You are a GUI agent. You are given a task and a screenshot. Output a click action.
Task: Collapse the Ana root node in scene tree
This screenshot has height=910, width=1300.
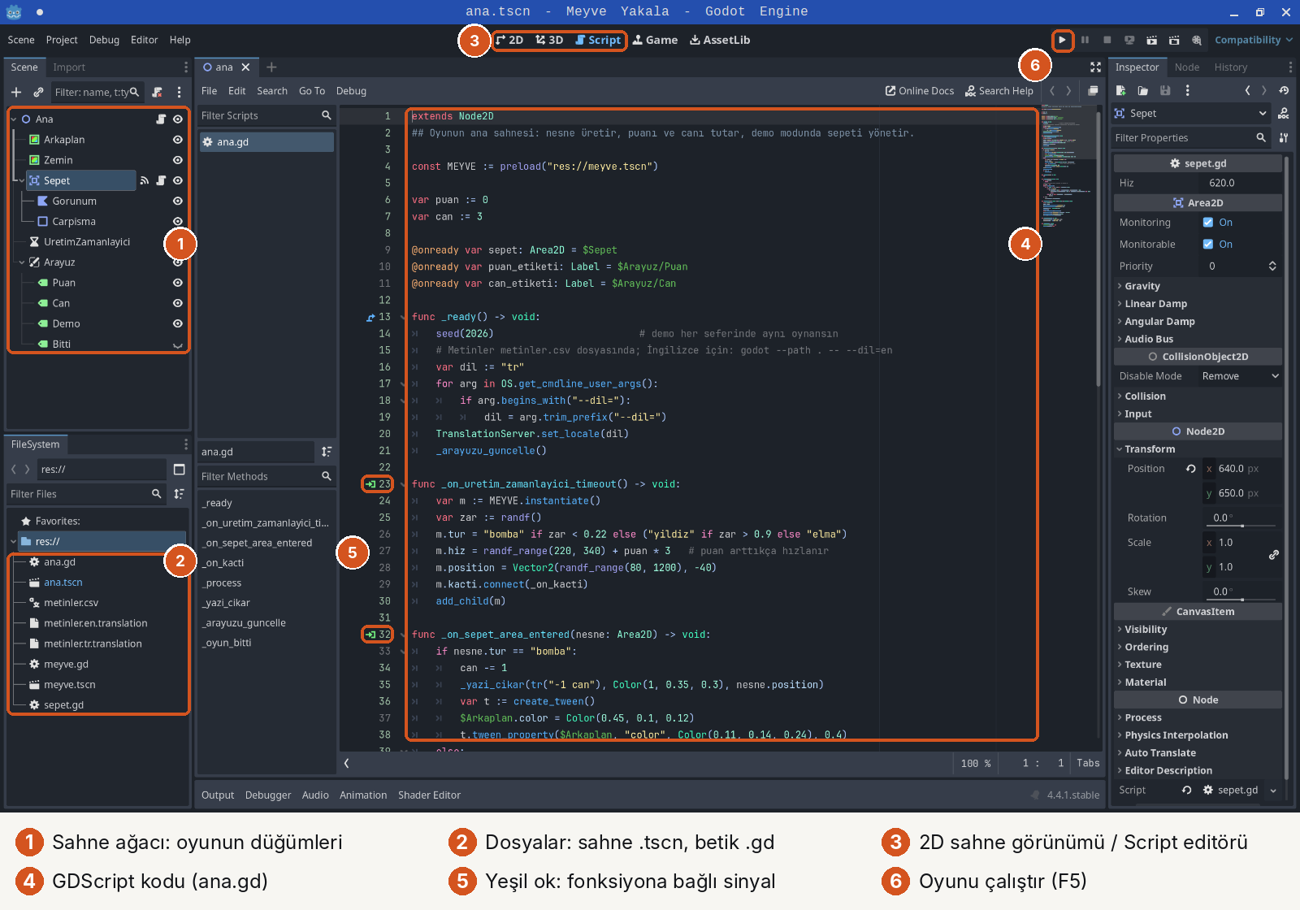pos(14,119)
